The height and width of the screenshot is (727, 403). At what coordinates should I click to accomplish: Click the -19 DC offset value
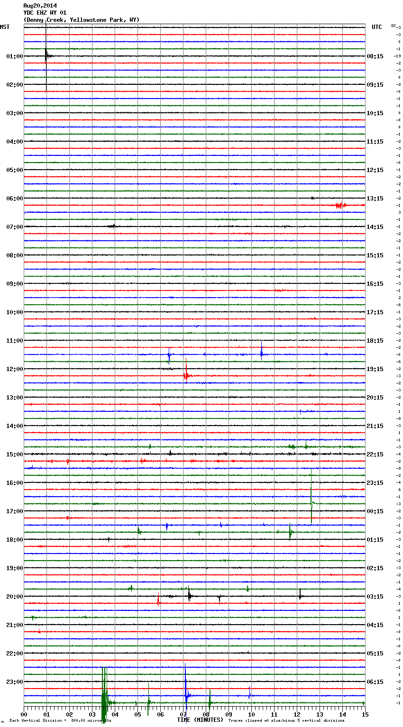pos(397,56)
